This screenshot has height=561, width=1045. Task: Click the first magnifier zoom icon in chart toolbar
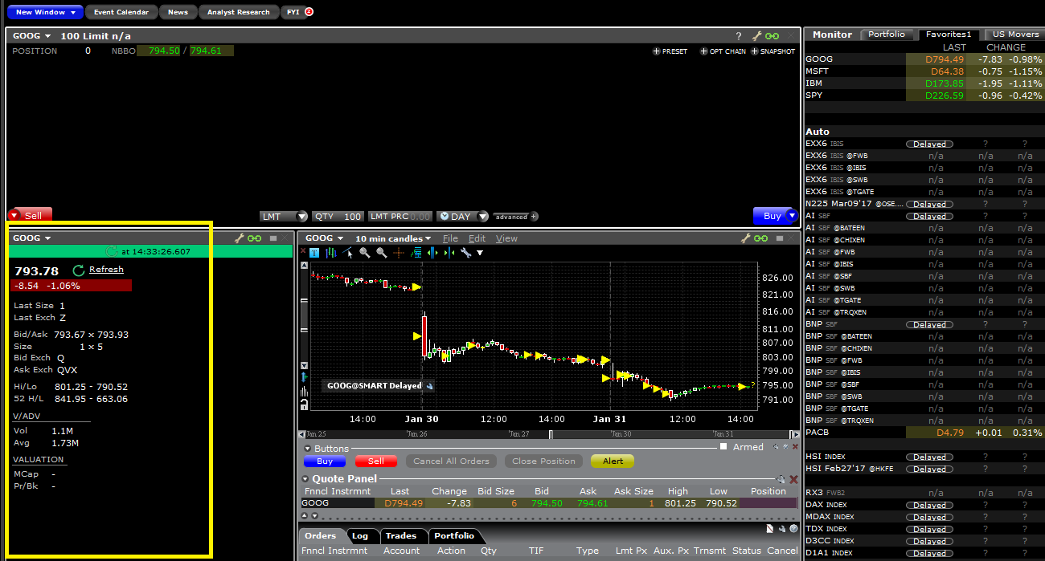365,253
